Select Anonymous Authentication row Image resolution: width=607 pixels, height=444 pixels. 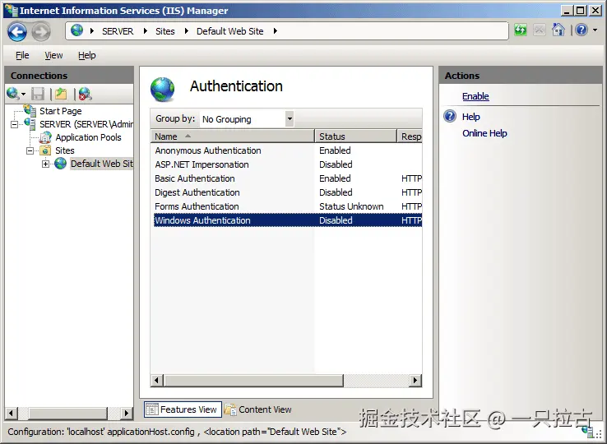288,150
